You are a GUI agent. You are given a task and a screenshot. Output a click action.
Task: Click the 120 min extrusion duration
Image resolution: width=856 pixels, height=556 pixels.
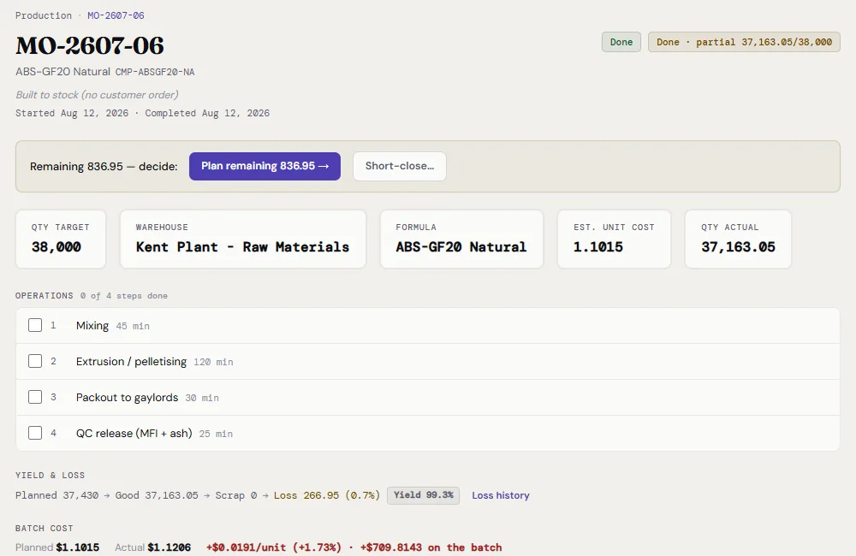pos(213,362)
